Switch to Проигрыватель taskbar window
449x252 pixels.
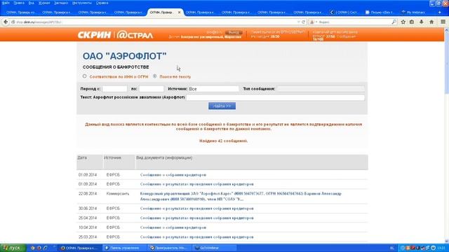coord(170,248)
